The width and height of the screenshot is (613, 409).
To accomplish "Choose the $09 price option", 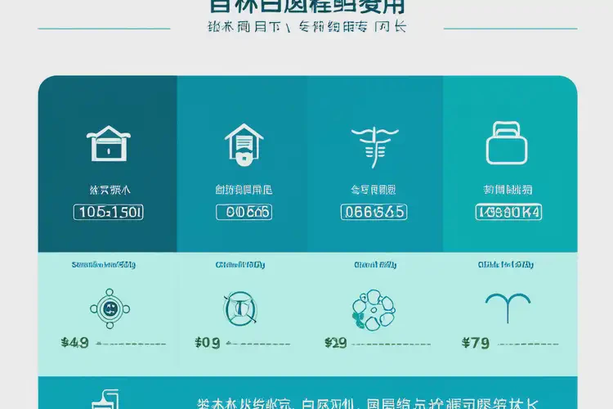I will pos(208,343).
